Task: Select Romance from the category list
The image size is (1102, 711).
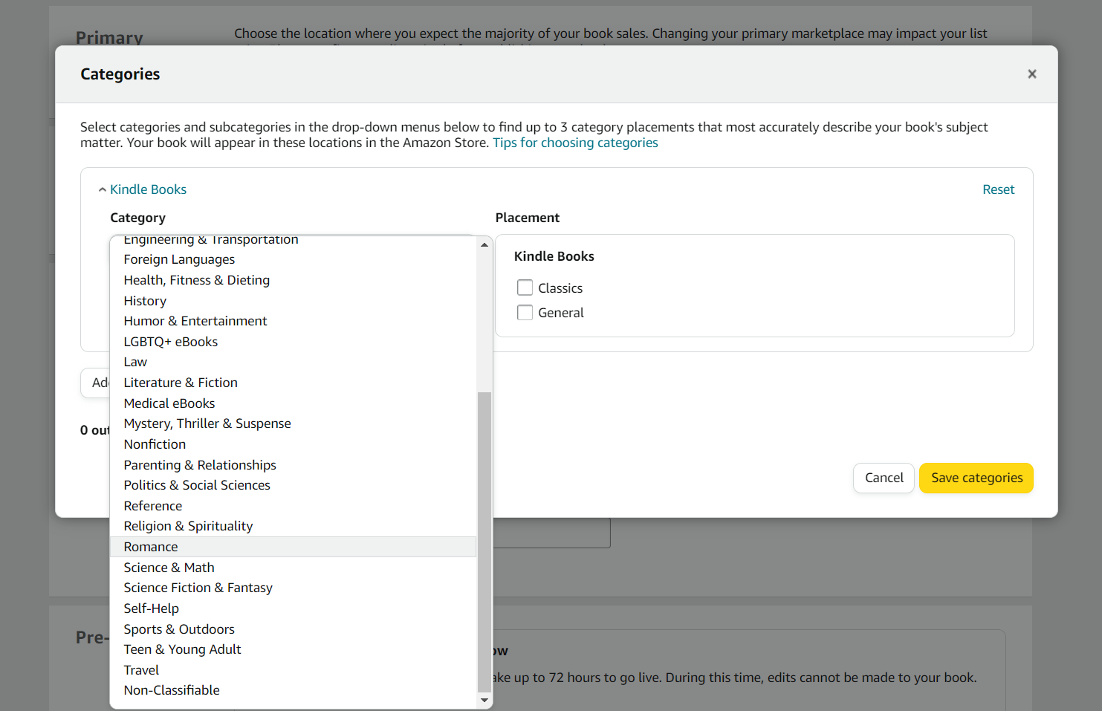Action: (x=151, y=547)
